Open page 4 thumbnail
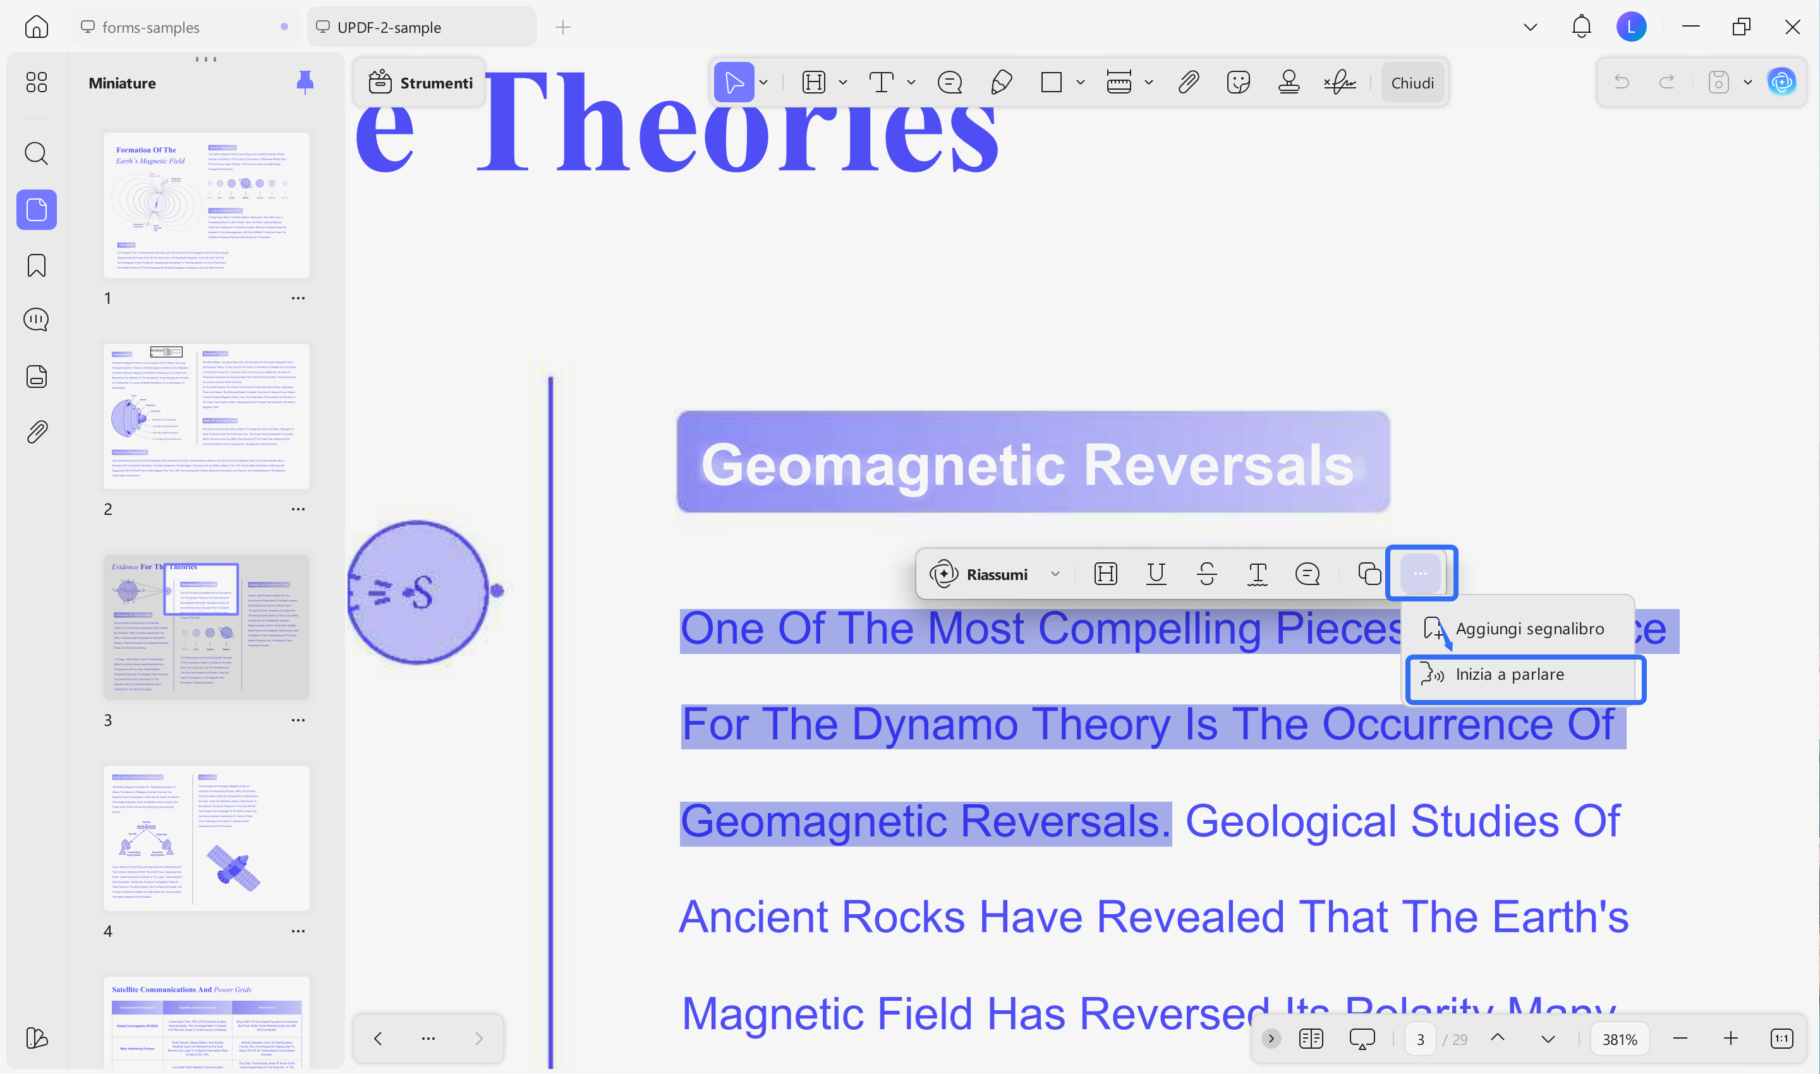 pos(206,837)
